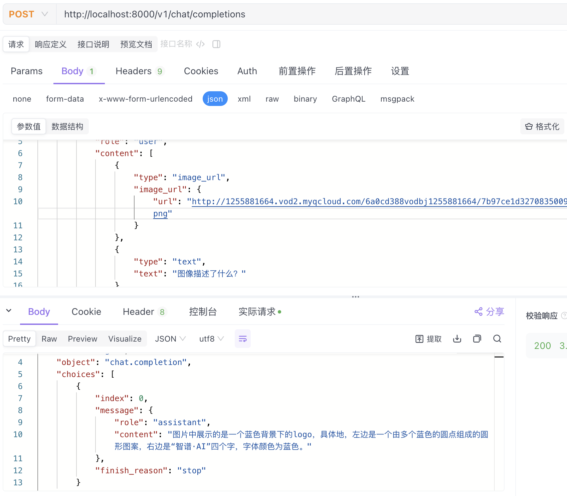Open the utf8 encoding dropdown
567x496 pixels.
pyautogui.click(x=211, y=339)
